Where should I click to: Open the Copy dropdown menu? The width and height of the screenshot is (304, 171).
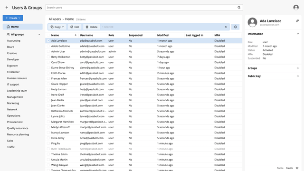pyautogui.click(x=57, y=27)
